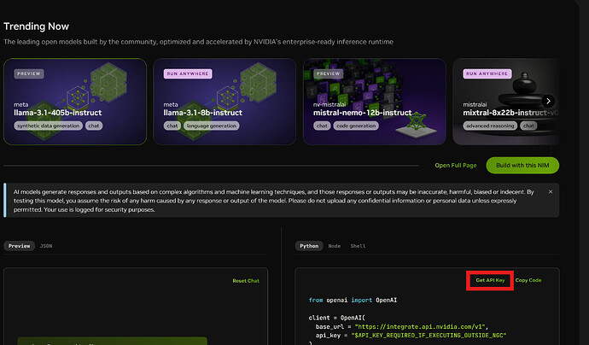Open the llama-3.1-405b-instruct model card

(75, 102)
